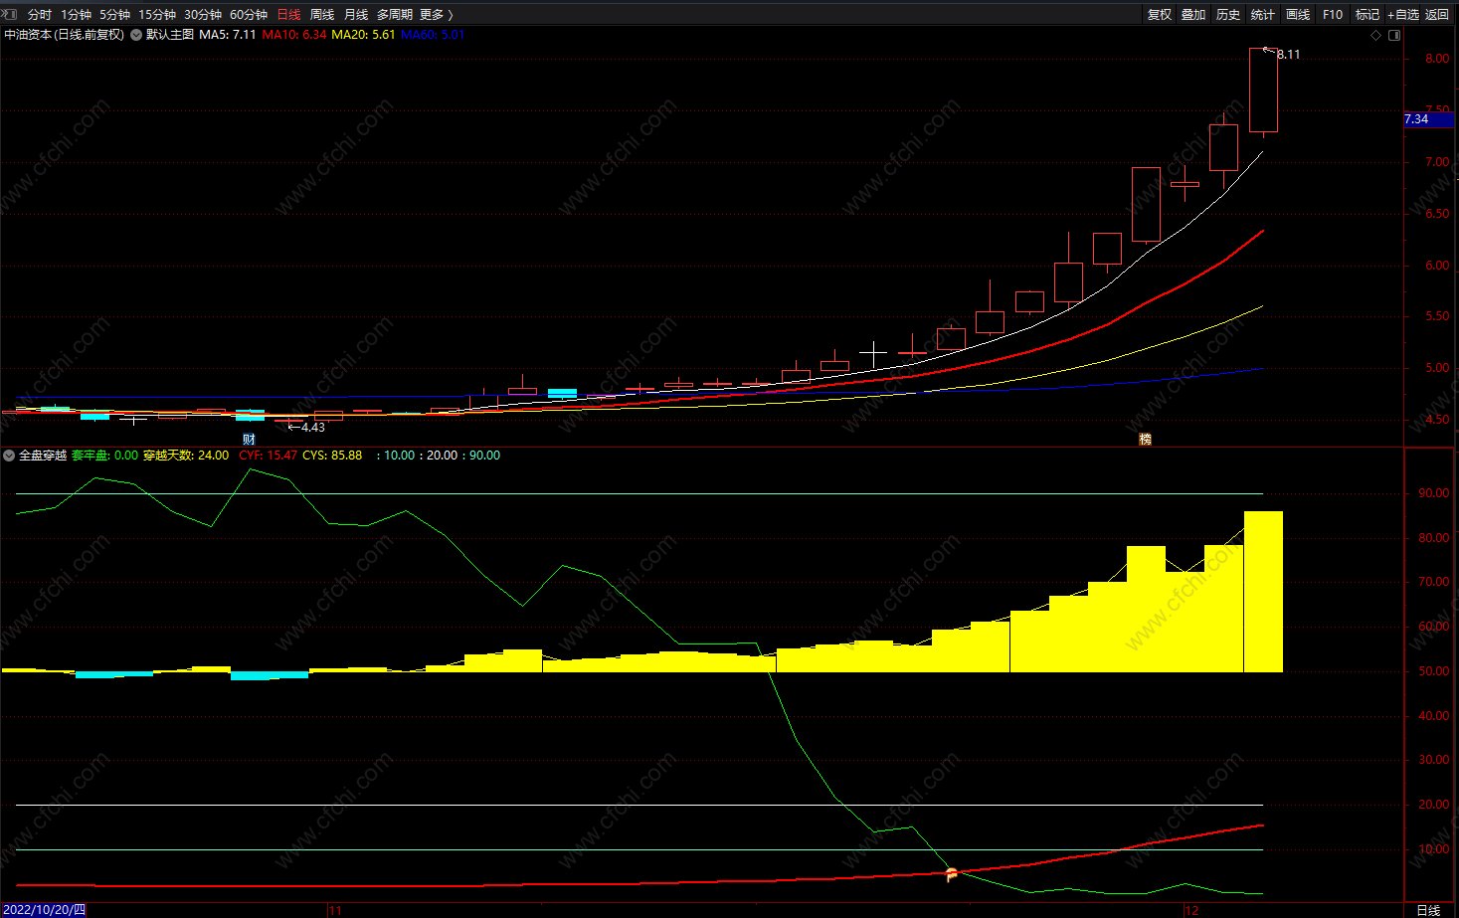Toggle the side panel icon in chart corner
This screenshot has height=918, width=1459.
[x=1394, y=35]
